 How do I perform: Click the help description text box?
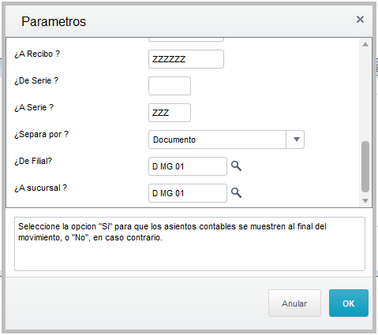tap(189, 244)
